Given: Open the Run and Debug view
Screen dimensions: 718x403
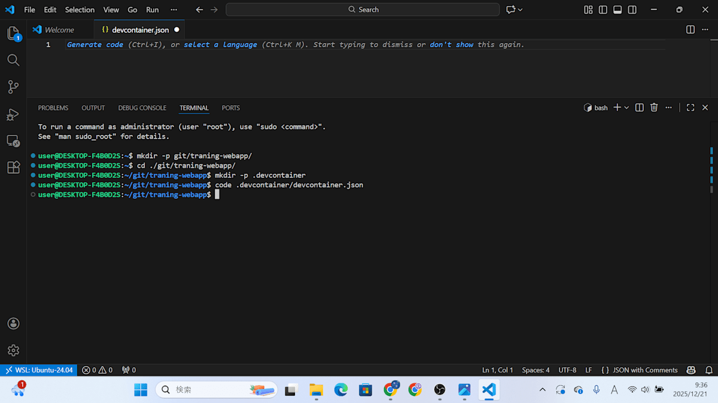Looking at the screenshot, I should pos(13,115).
